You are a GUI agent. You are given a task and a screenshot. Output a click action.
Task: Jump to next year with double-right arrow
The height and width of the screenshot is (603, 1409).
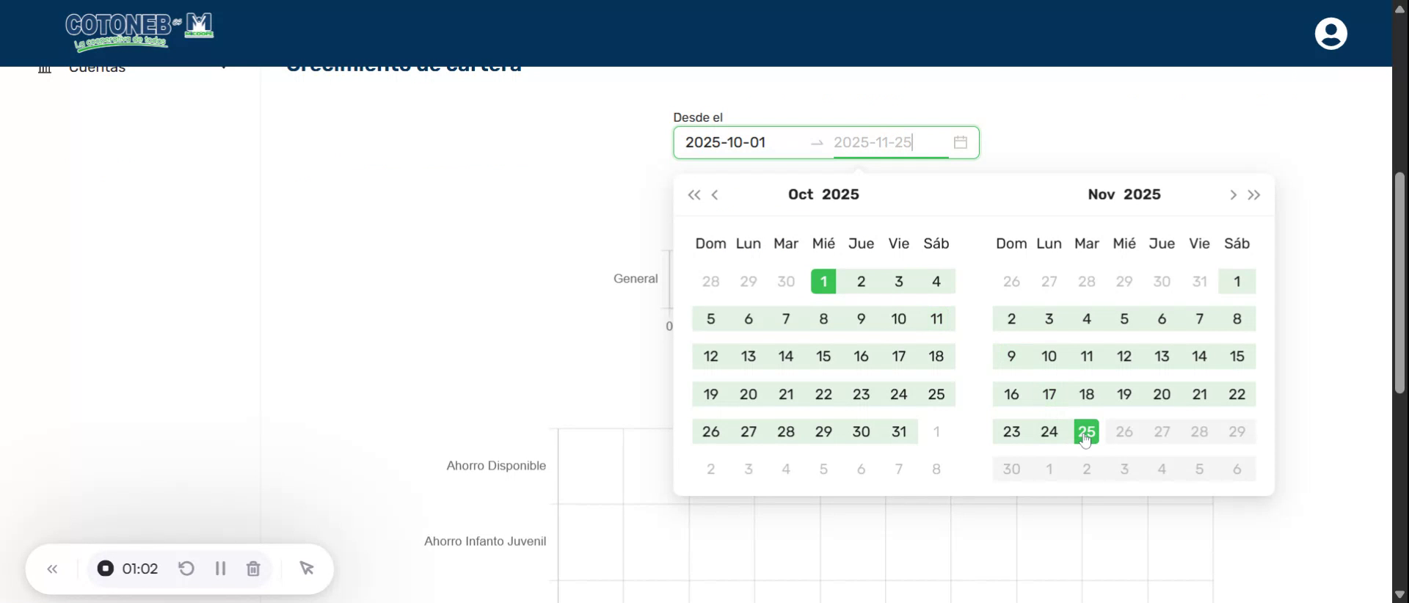[1254, 195]
